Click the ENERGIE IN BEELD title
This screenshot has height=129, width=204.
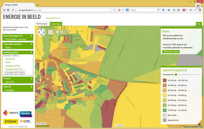pyautogui.click(x=22, y=17)
